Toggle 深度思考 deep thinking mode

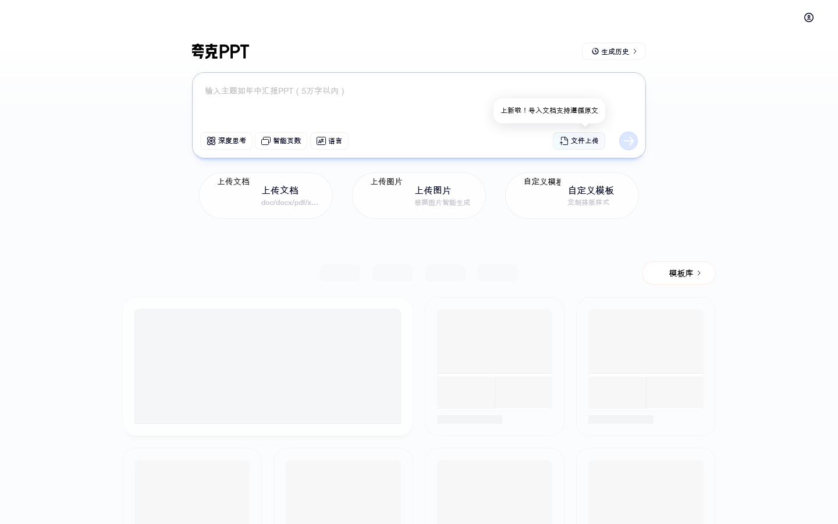226,141
